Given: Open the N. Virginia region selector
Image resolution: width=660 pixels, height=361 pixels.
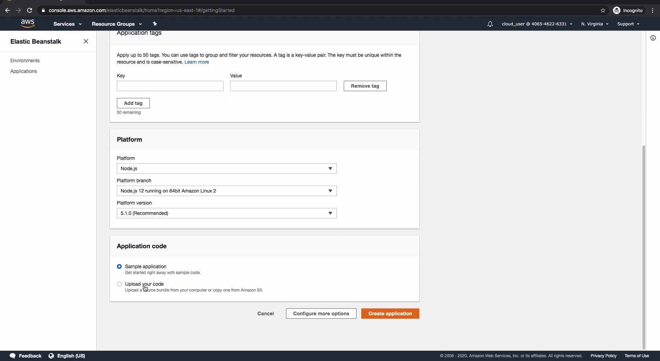Looking at the screenshot, I should click(x=595, y=24).
